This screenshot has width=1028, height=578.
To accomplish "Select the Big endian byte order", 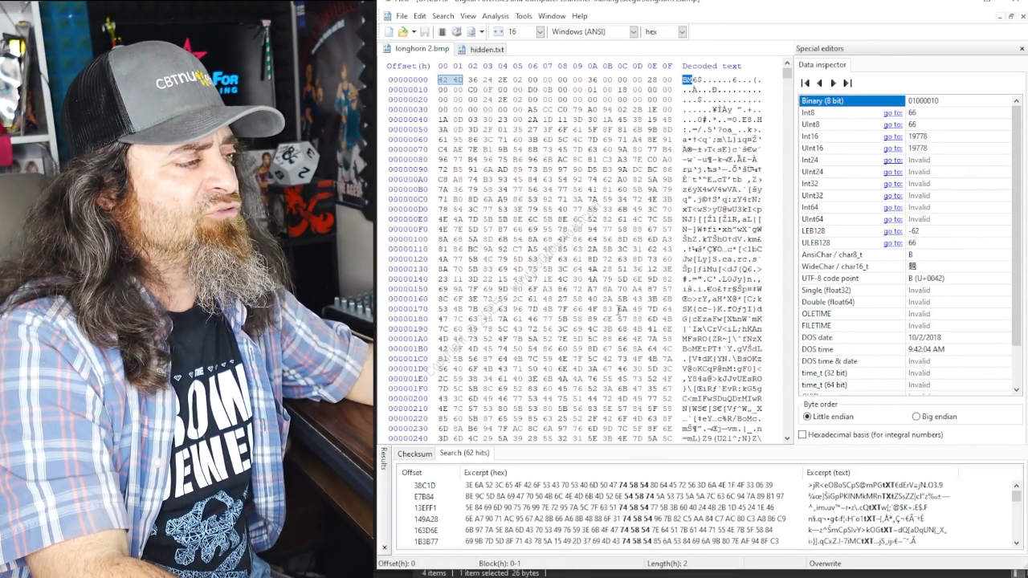I will [934, 417].
